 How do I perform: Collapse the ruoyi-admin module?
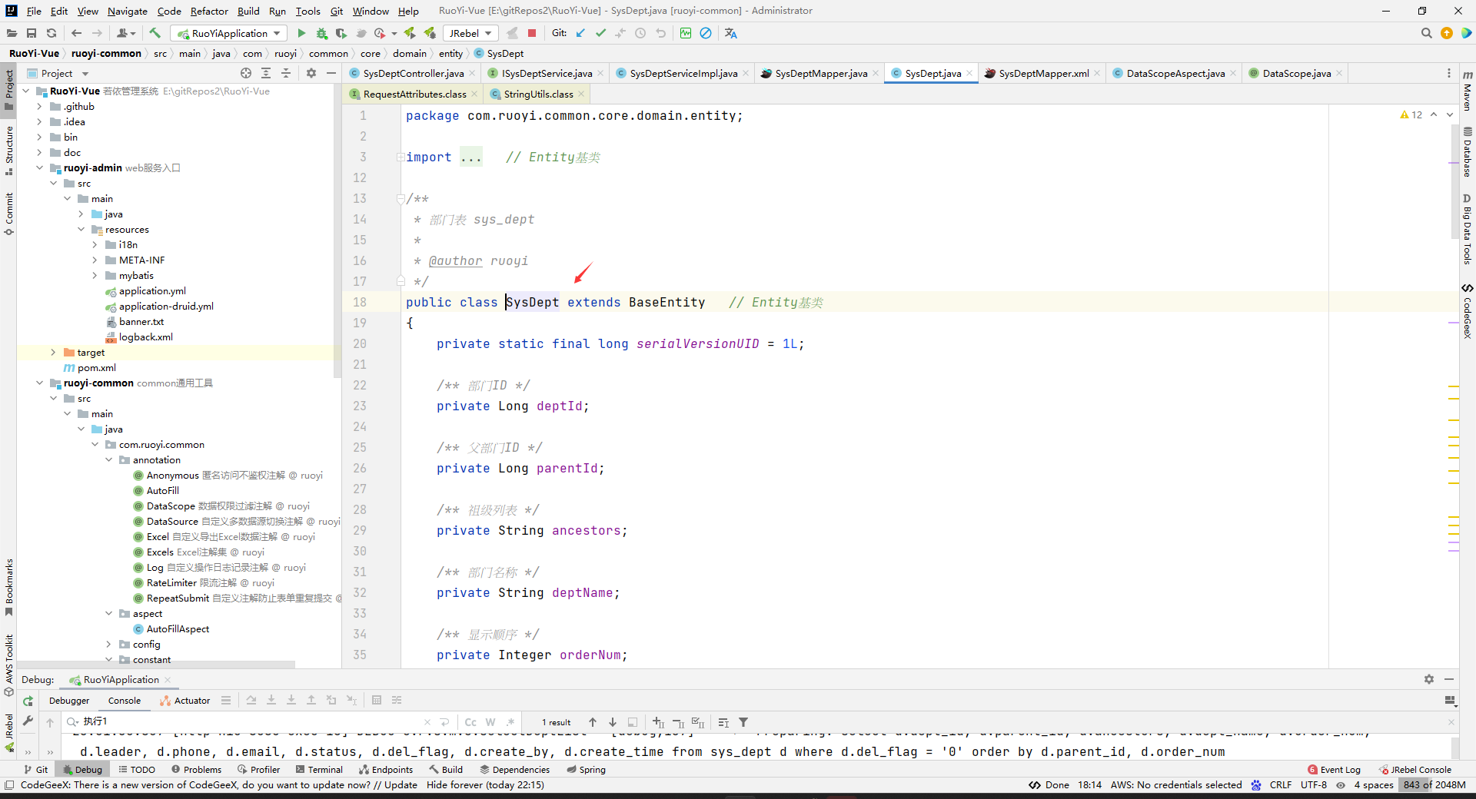pyautogui.click(x=39, y=168)
